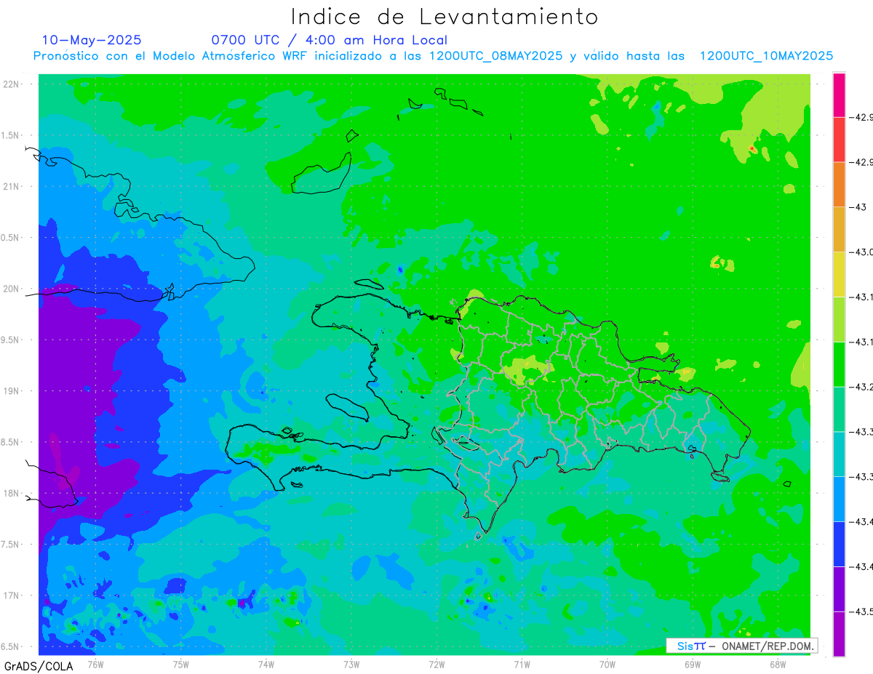Select the cyan-turquoise legend swatch
Viewport: 873px width, 674px height.
839,454
